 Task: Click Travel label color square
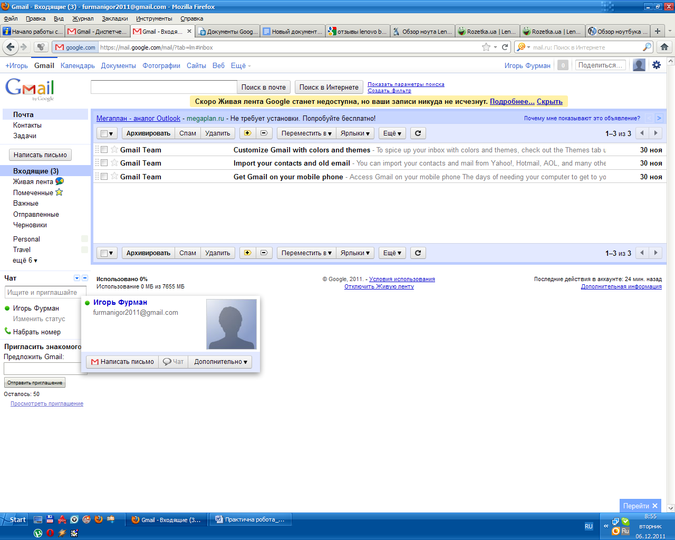click(x=84, y=249)
